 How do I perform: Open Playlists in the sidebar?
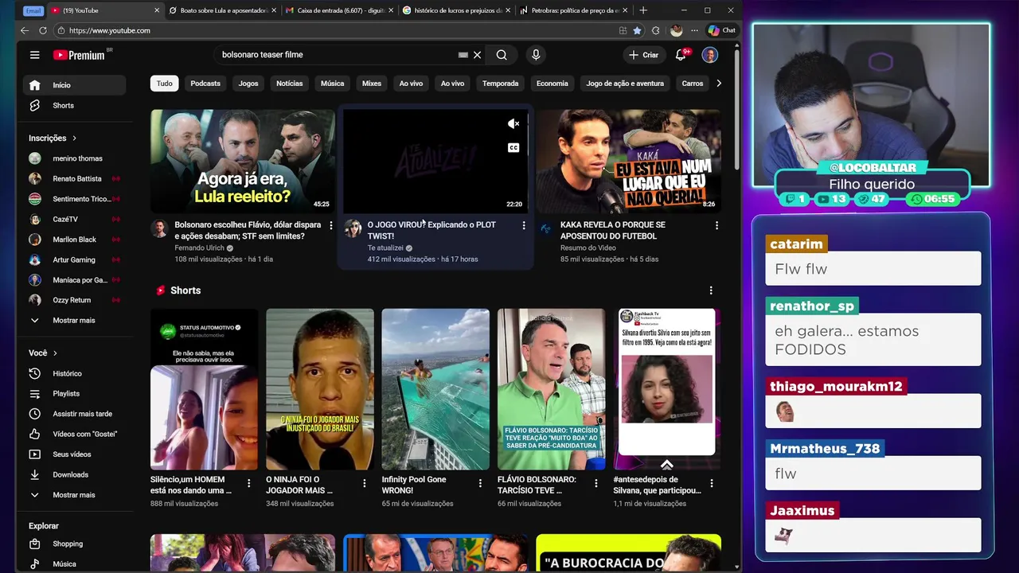tap(73, 393)
